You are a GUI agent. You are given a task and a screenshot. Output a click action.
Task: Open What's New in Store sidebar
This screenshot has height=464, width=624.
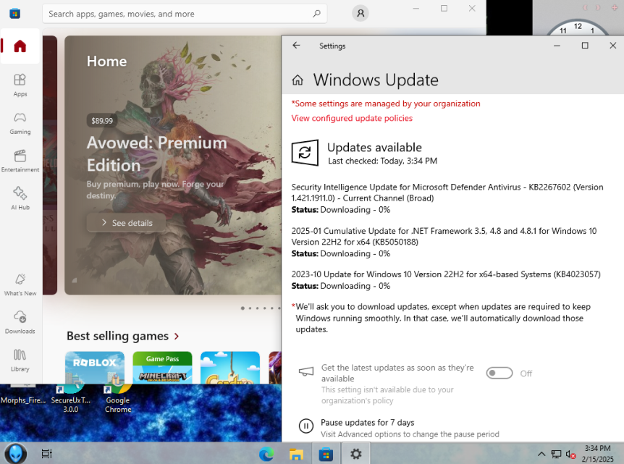[x=20, y=284]
